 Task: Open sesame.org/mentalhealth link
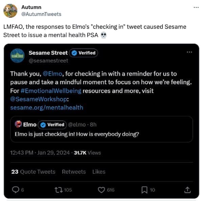pos(46,108)
